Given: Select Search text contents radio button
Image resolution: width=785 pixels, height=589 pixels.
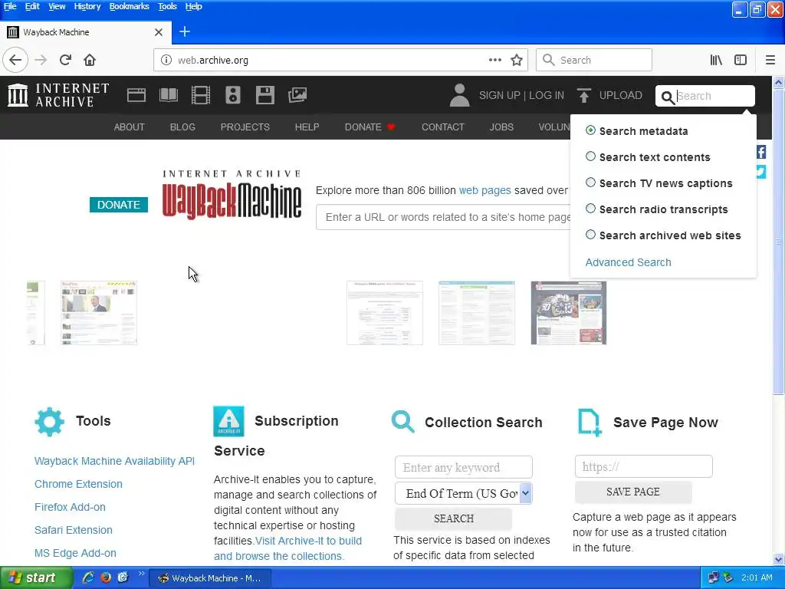Looking at the screenshot, I should pyautogui.click(x=591, y=156).
